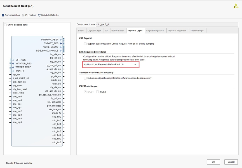242x168 pixels.
Task: Select the gt_pcs_rst_out port label
Action: tap(54, 66)
